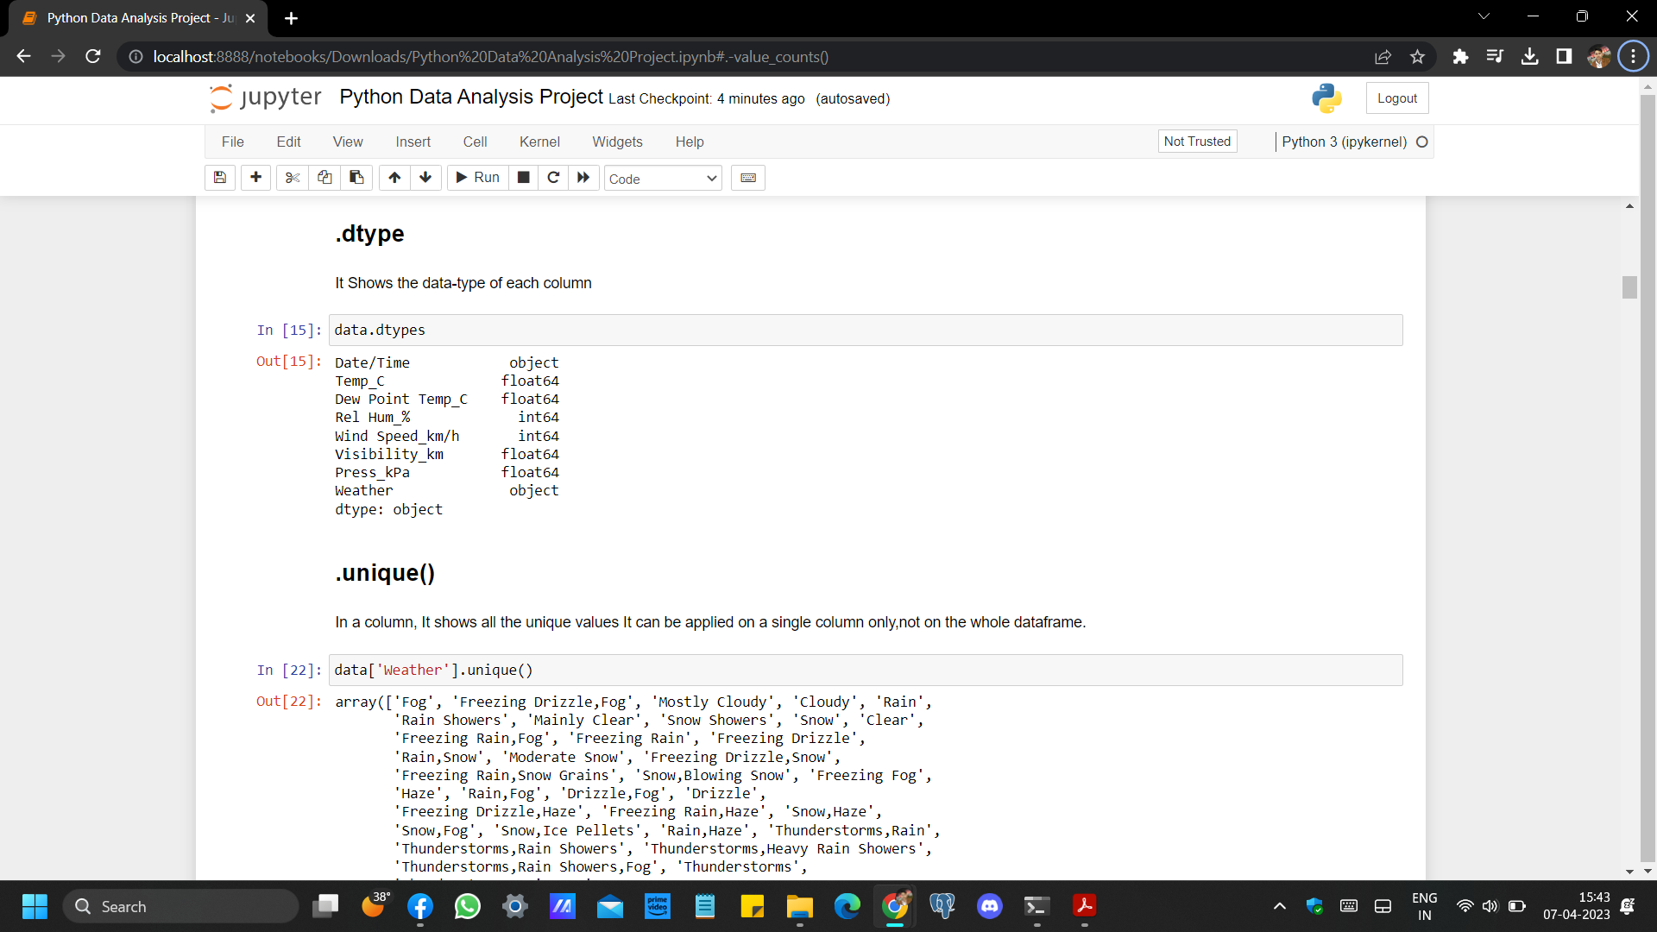Viewport: 1657px width, 932px height.
Task: Open the command palette keyboard icon
Action: pyautogui.click(x=748, y=178)
